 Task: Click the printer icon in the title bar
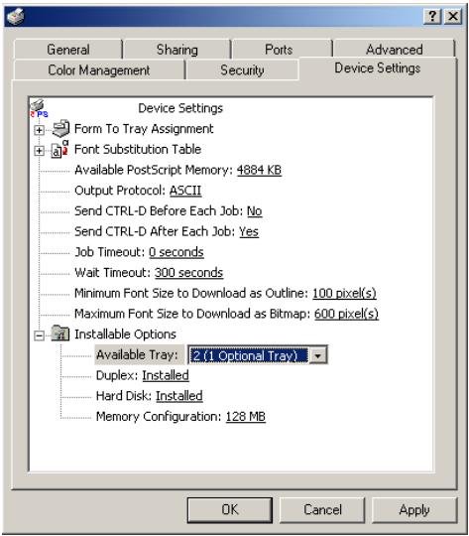click(16, 16)
